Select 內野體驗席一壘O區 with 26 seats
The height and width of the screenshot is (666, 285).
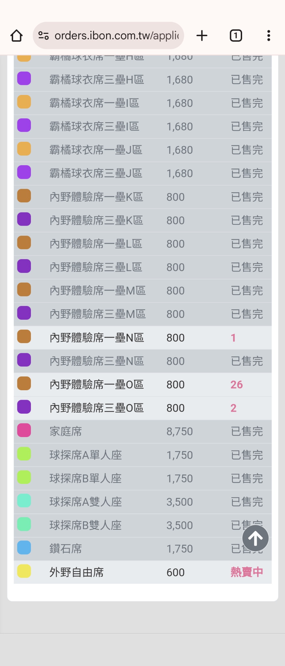point(142,385)
